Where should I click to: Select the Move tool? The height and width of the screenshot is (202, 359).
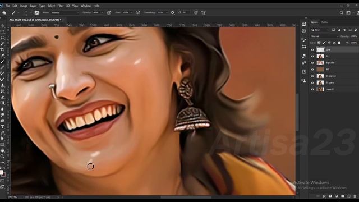pos(2,26)
